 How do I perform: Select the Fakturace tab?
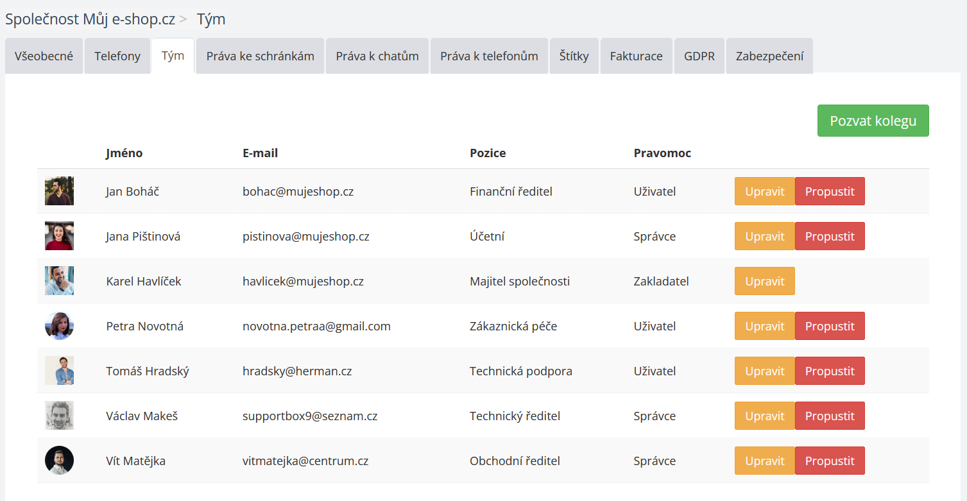(636, 56)
